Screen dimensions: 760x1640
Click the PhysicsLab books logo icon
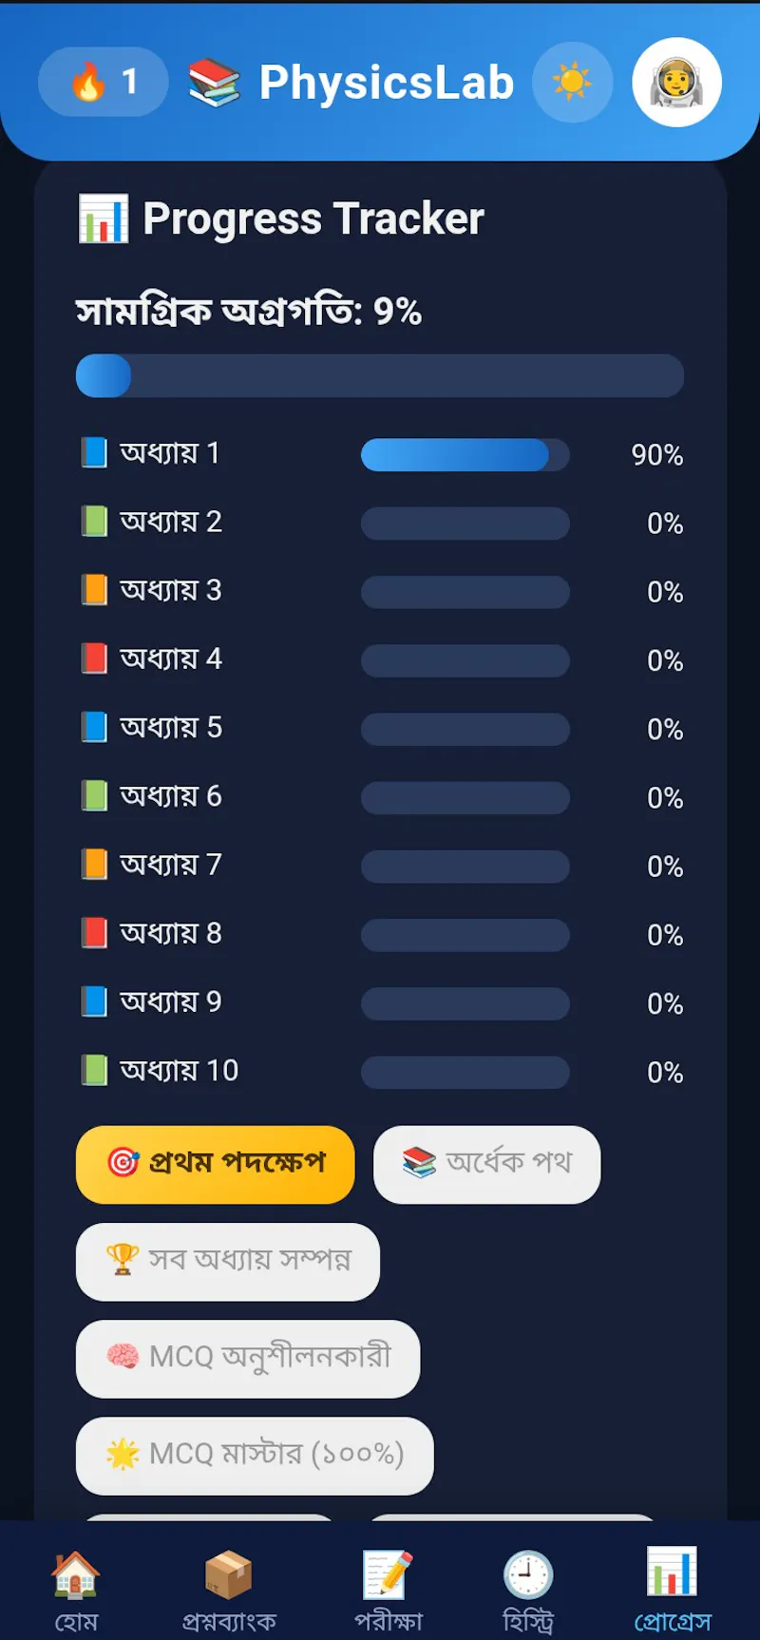[214, 83]
